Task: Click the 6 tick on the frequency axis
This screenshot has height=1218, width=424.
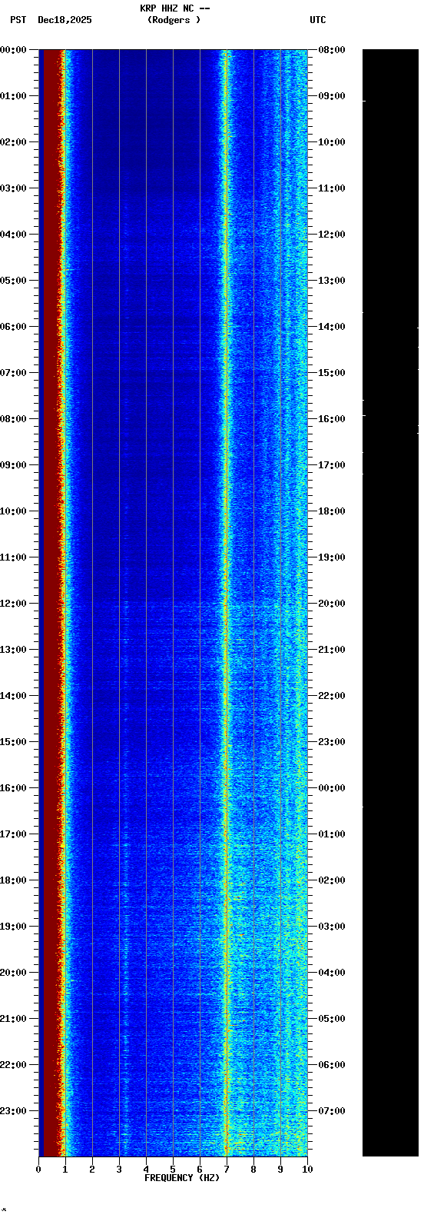Action: (200, 1170)
